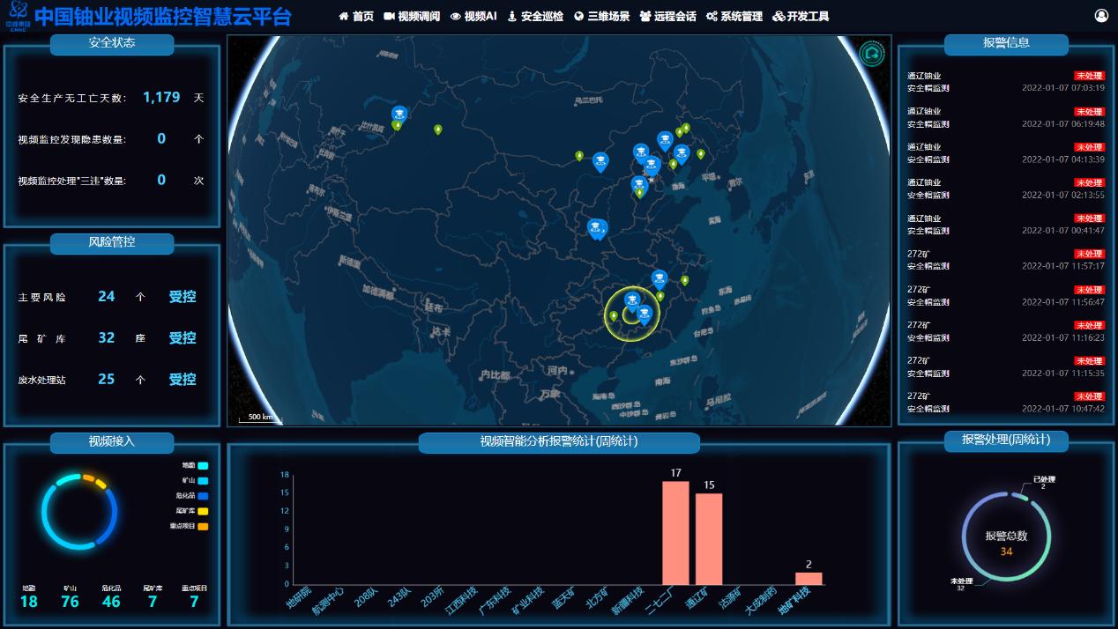This screenshot has height=629, width=1118.
Task: Go to the 视频AI menu
Action: click(481, 16)
